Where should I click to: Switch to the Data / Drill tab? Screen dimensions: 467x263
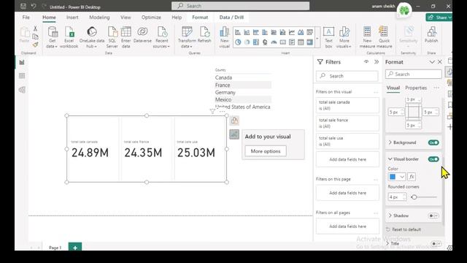pyautogui.click(x=231, y=18)
